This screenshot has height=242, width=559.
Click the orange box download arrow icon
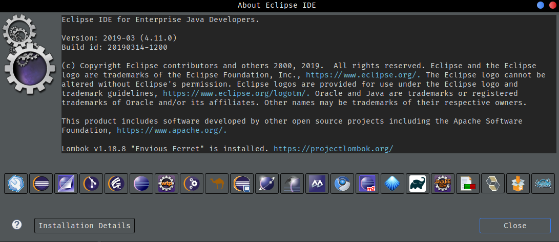point(518,184)
